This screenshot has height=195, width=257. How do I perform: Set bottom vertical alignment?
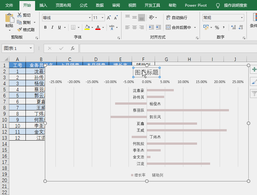click(142, 17)
